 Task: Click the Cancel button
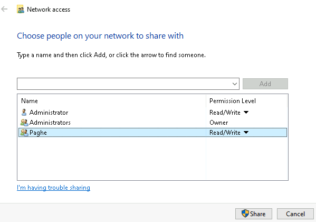(295, 214)
